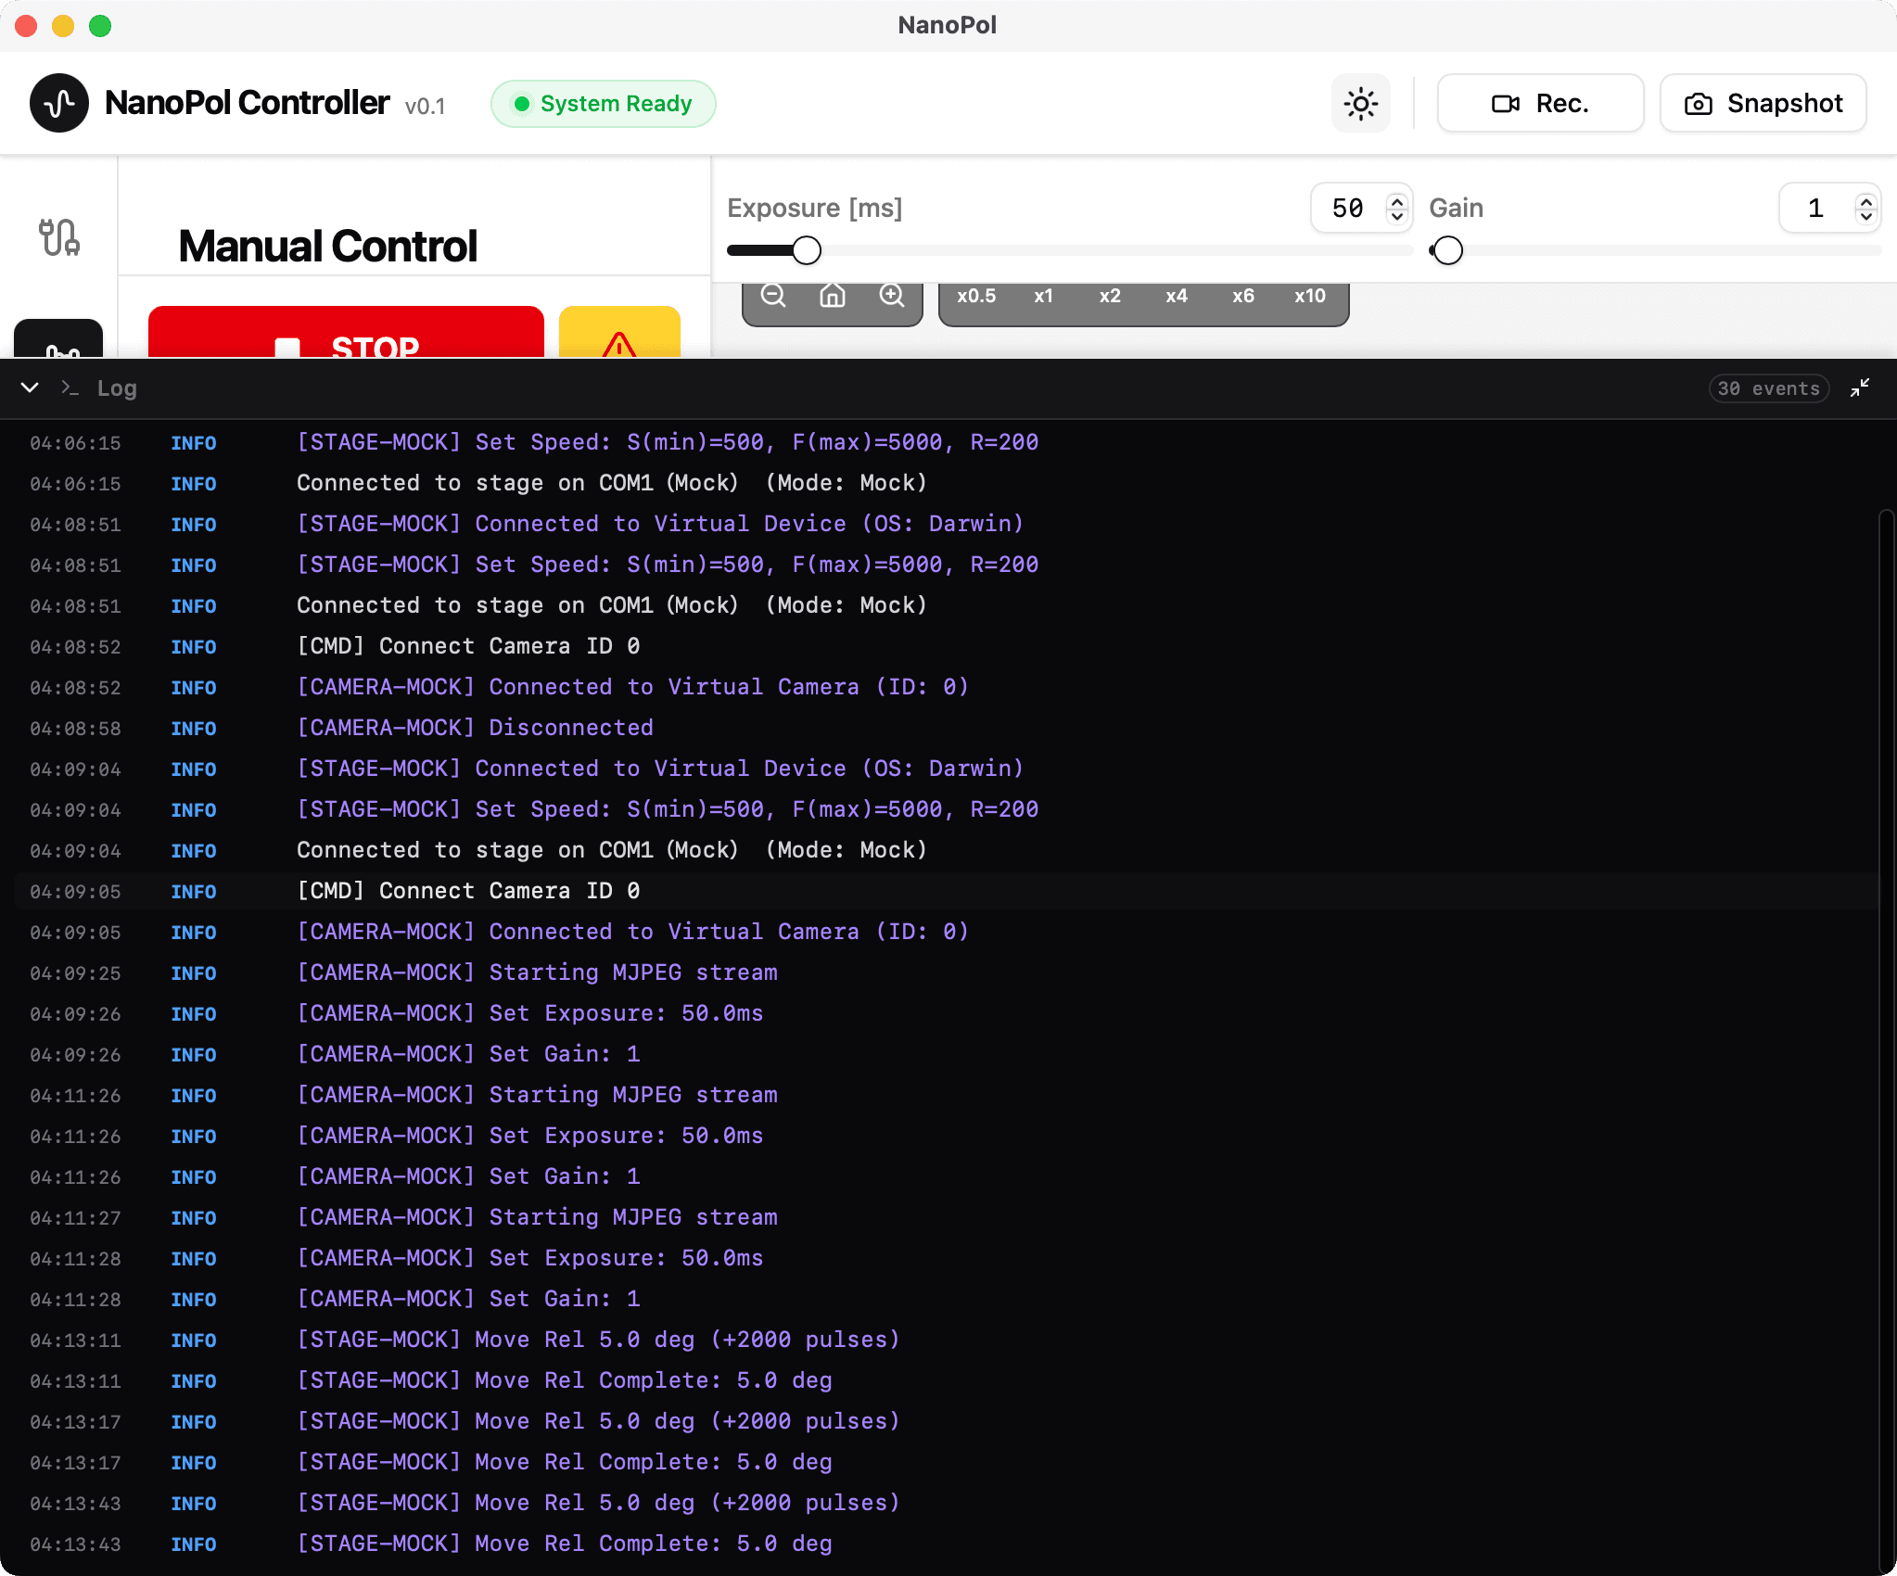
Task: Click the Exposure slider handle
Action: click(807, 250)
